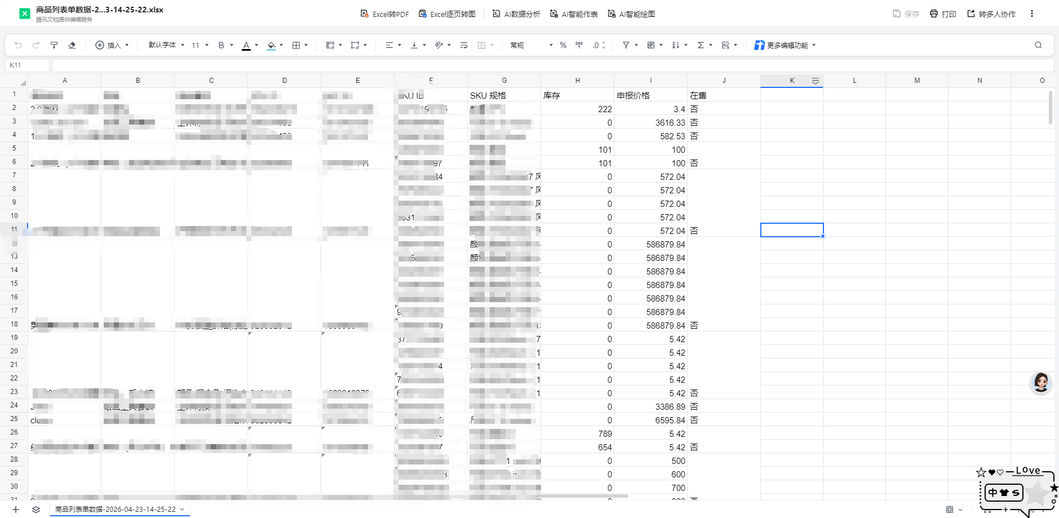Click the sum sigma icon
This screenshot has height=518, width=1059.
[701, 45]
